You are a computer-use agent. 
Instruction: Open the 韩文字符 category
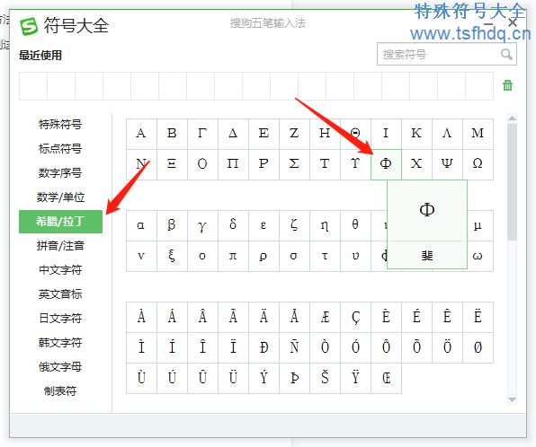click(x=60, y=343)
